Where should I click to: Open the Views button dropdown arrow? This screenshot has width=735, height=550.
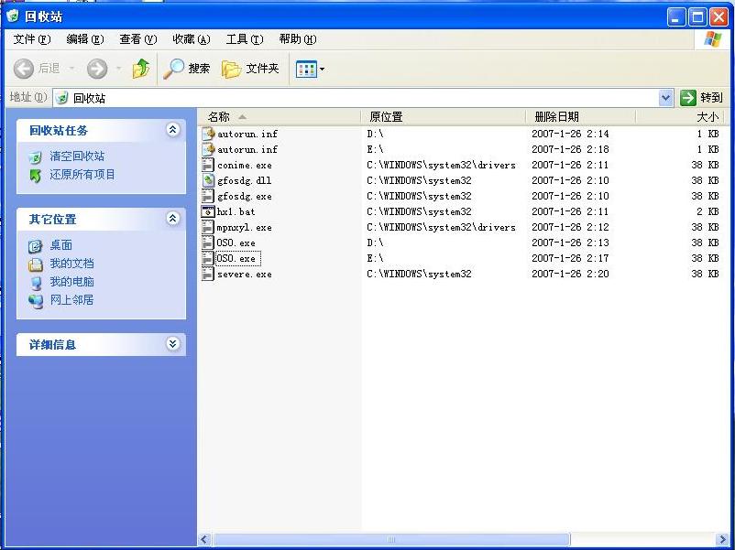[322, 70]
